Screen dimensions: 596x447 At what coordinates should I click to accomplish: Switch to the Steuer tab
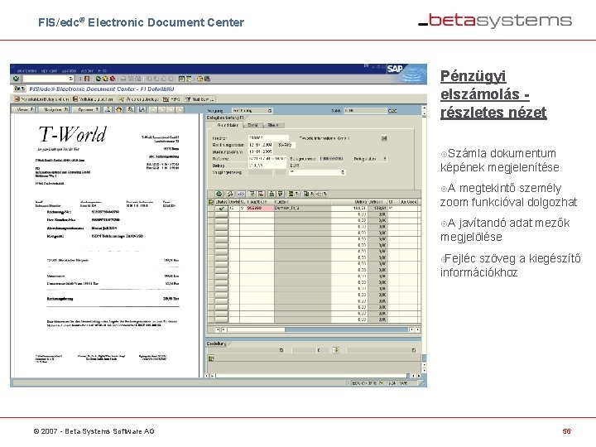[273, 125]
